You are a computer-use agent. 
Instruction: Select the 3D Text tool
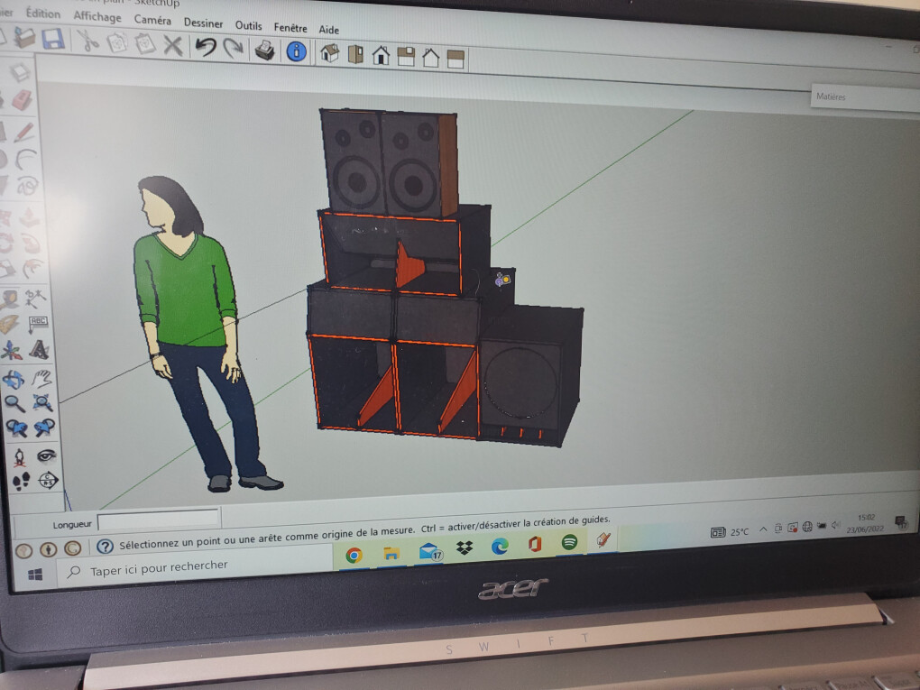pos(40,350)
